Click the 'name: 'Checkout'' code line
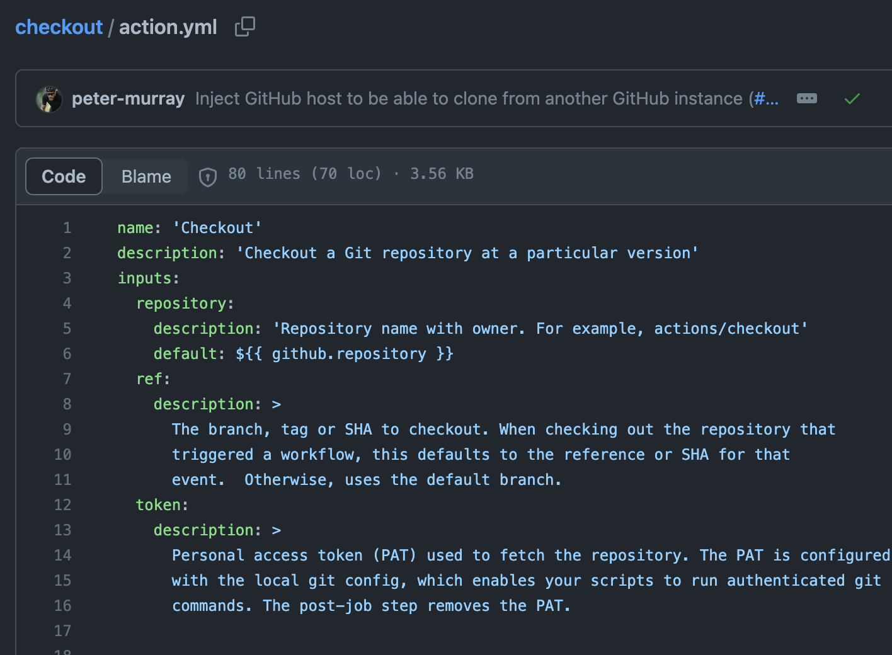Screen dimensions: 892x655 click(190, 228)
